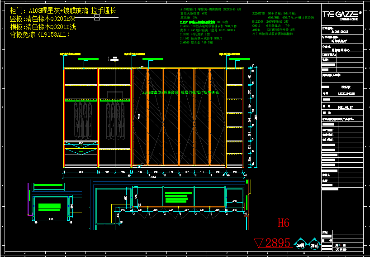Select the drawer width dimension 856

coord(81,143)
